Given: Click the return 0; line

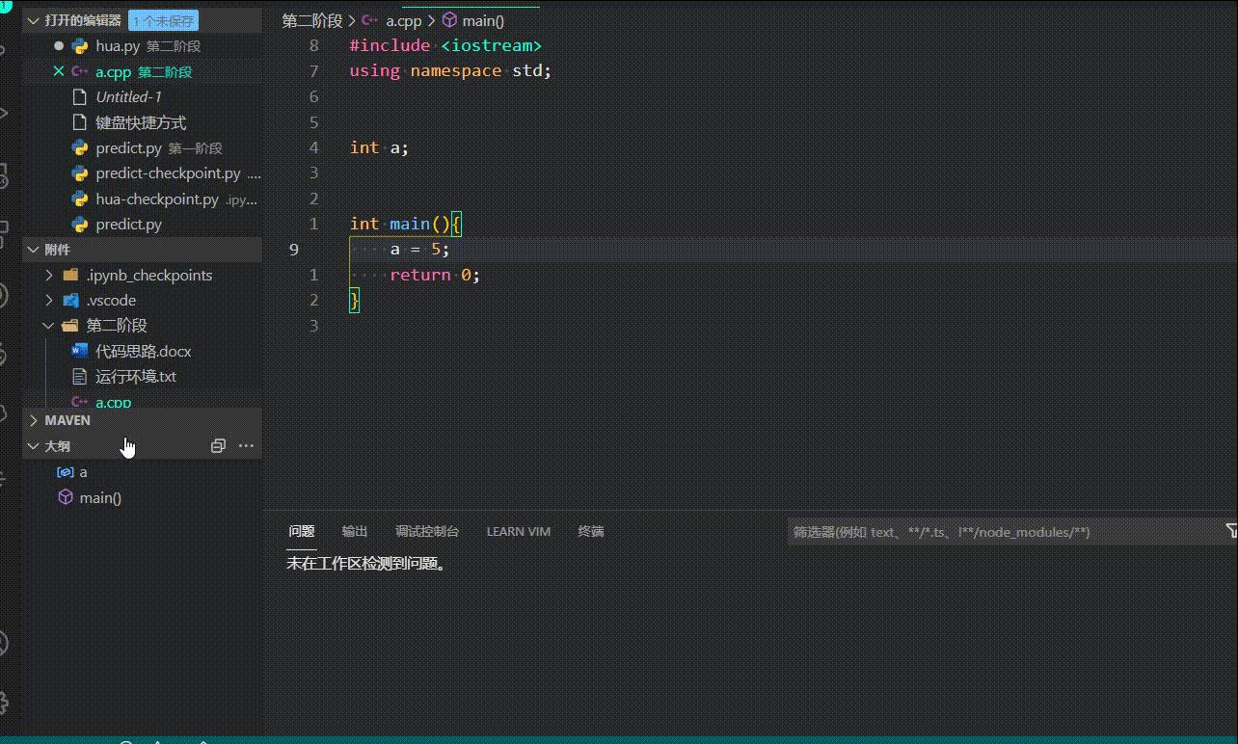Looking at the screenshot, I should (435, 275).
